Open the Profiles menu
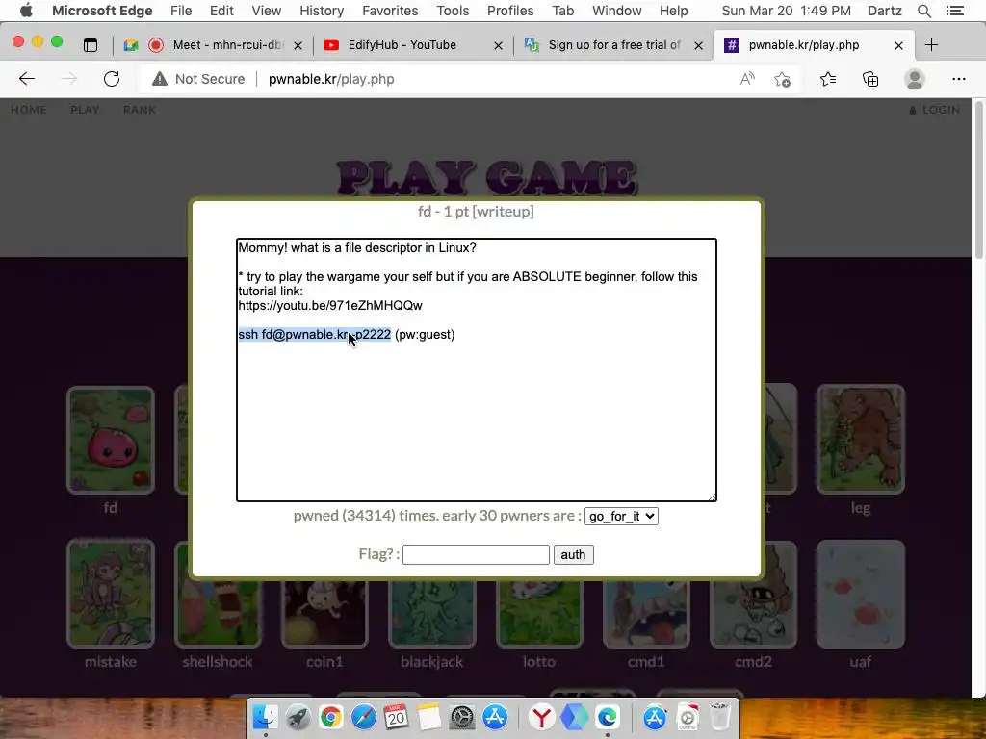Viewport: 986px width, 739px height. click(510, 11)
